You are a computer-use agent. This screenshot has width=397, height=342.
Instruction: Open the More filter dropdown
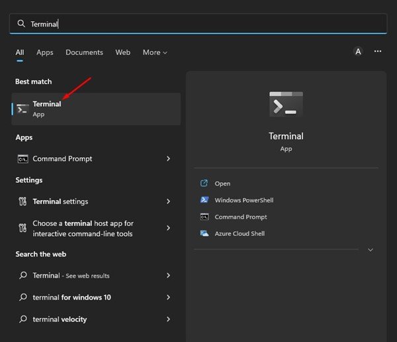[x=155, y=52]
